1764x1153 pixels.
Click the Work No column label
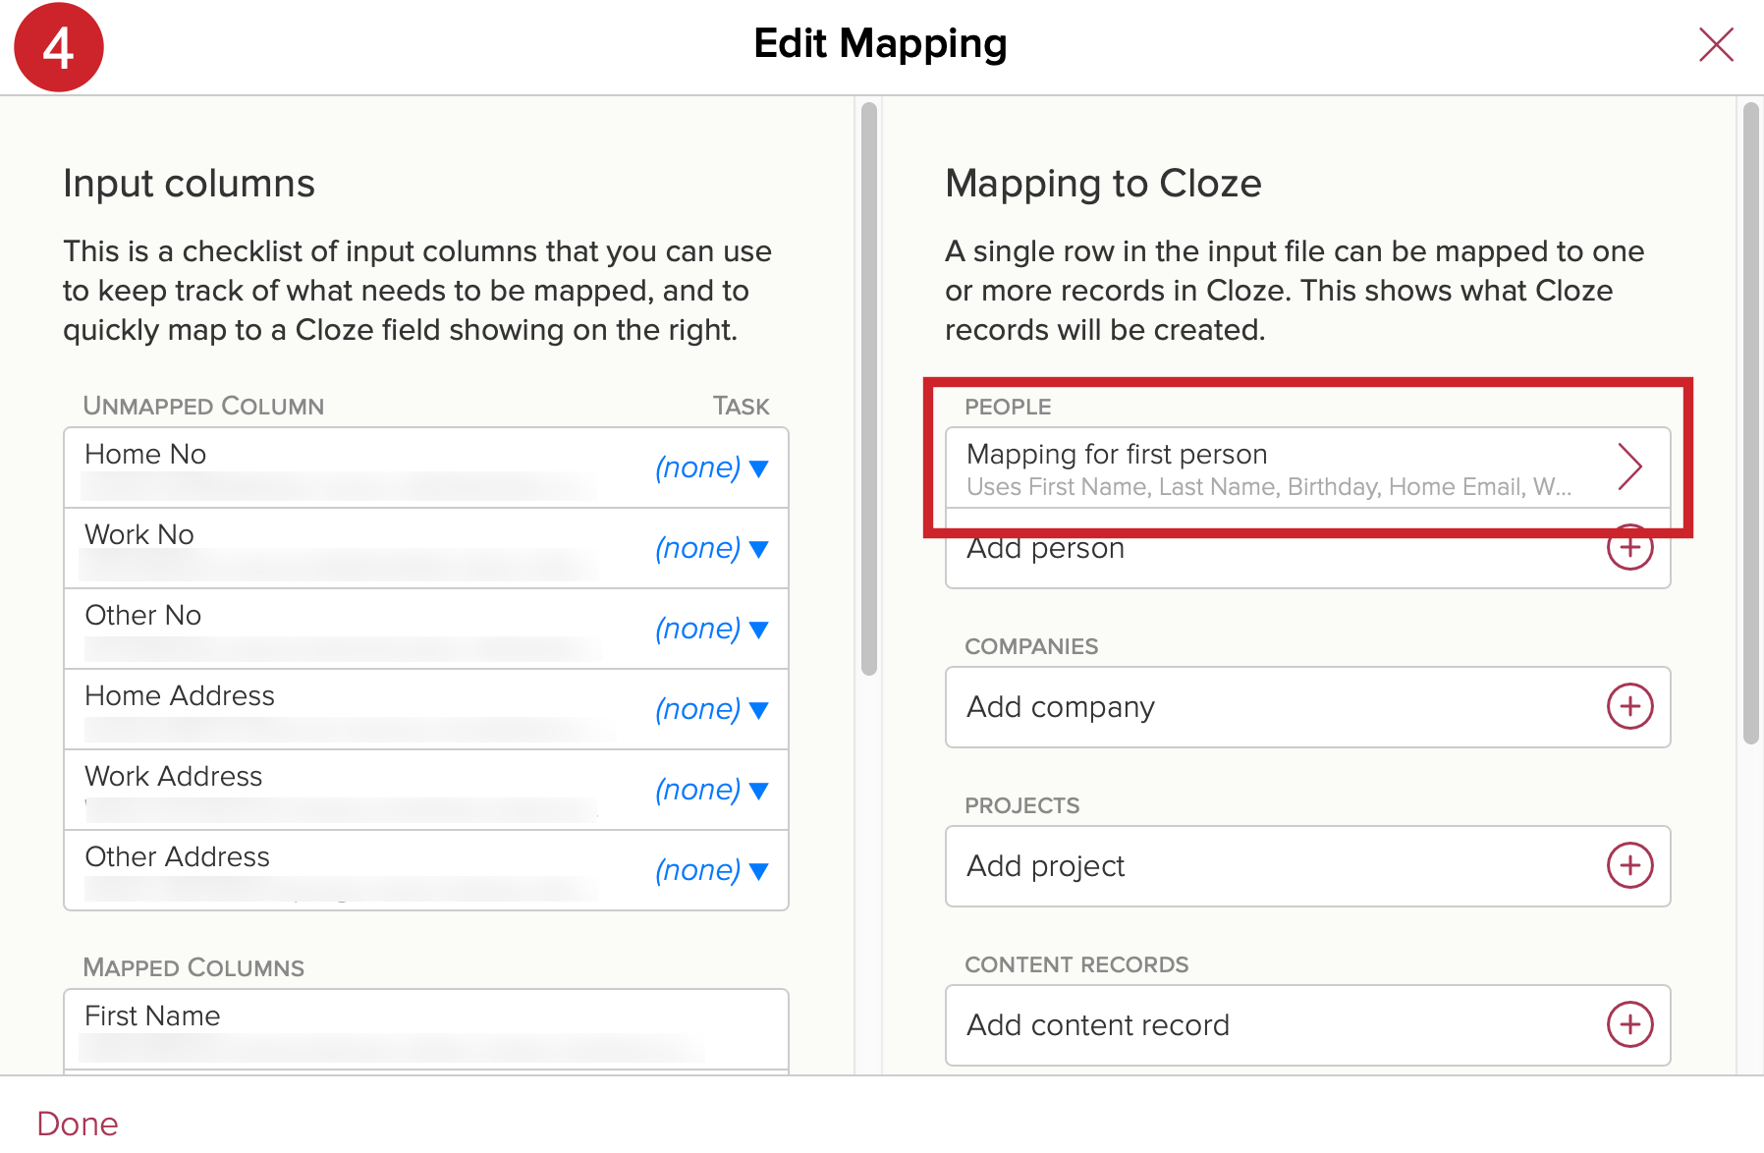139,534
